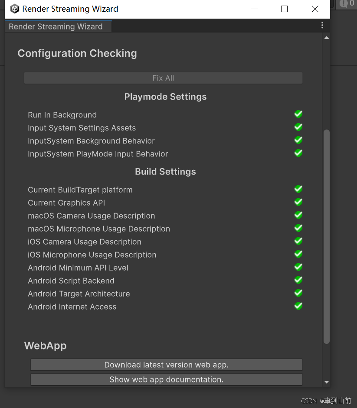Click the scroll down arrow

(x=327, y=382)
